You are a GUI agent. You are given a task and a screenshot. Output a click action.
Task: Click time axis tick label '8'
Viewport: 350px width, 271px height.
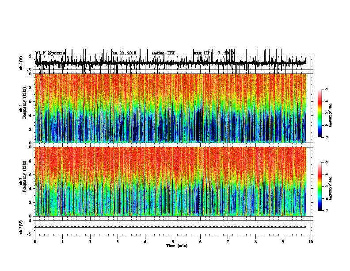(255, 242)
